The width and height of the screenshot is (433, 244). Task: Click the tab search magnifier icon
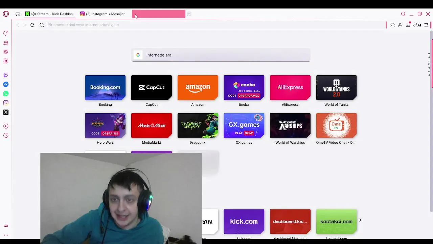[x=403, y=14]
